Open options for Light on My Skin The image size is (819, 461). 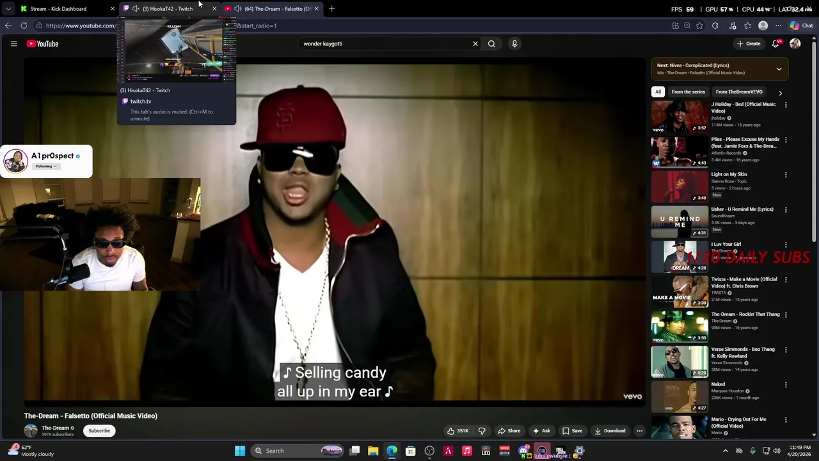[786, 175]
